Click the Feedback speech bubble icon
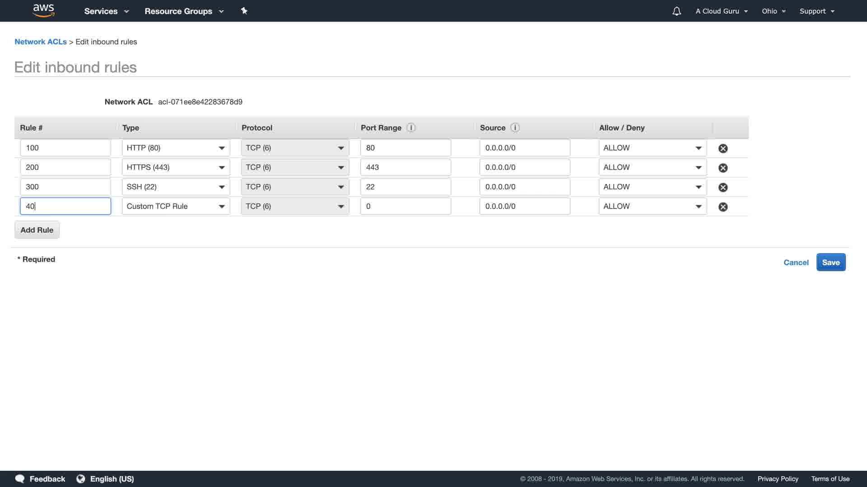 click(20, 479)
